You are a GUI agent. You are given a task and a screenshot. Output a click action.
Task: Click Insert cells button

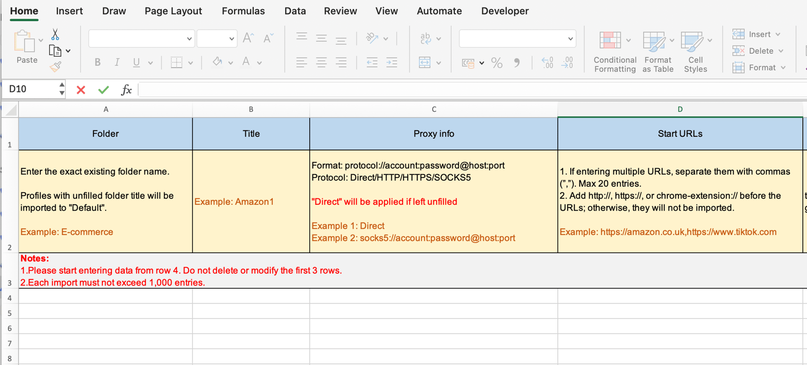point(757,34)
